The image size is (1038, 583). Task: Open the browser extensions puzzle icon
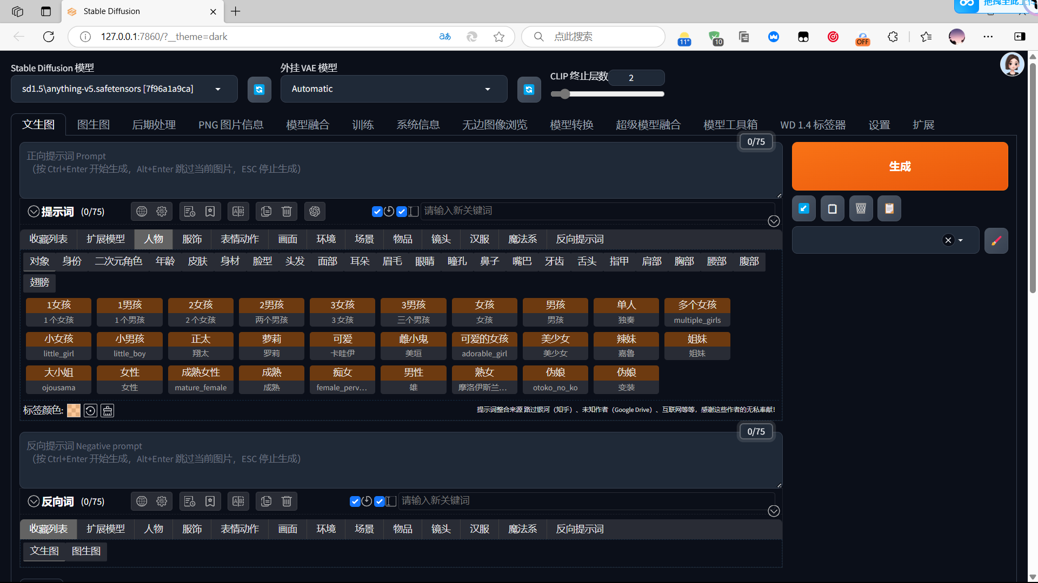pyautogui.click(x=893, y=37)
